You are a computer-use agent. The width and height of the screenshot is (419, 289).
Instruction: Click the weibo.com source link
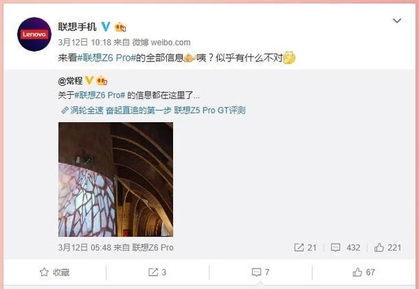pos(170,42)
